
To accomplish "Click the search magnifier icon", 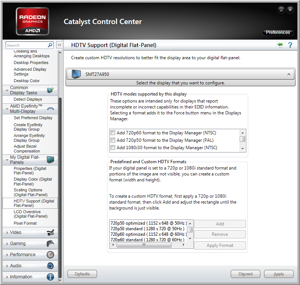I will pos(50,45).
